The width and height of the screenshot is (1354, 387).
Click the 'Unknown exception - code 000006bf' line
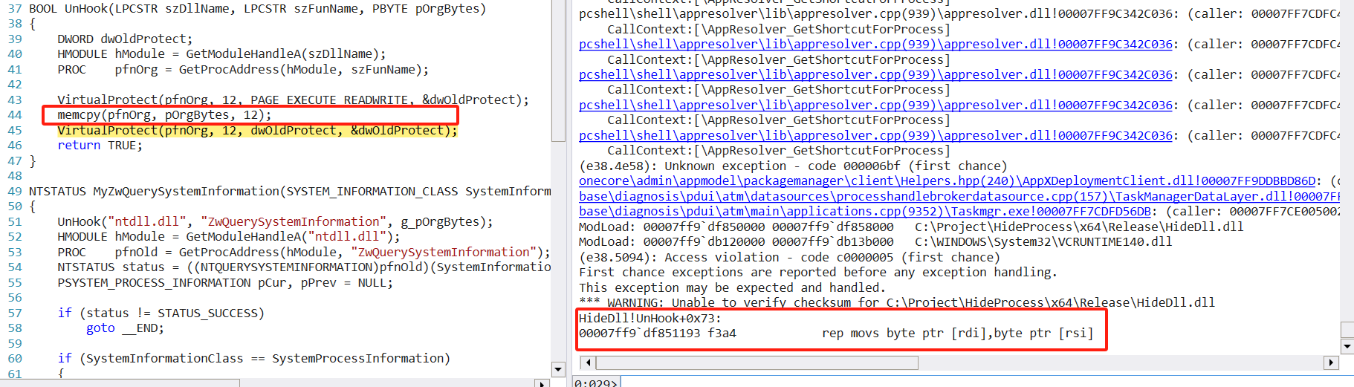click(x=793, y=166)
